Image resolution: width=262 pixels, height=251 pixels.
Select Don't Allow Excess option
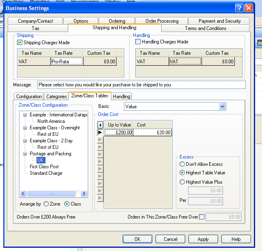pyautogui.click(x=182, y=164)
